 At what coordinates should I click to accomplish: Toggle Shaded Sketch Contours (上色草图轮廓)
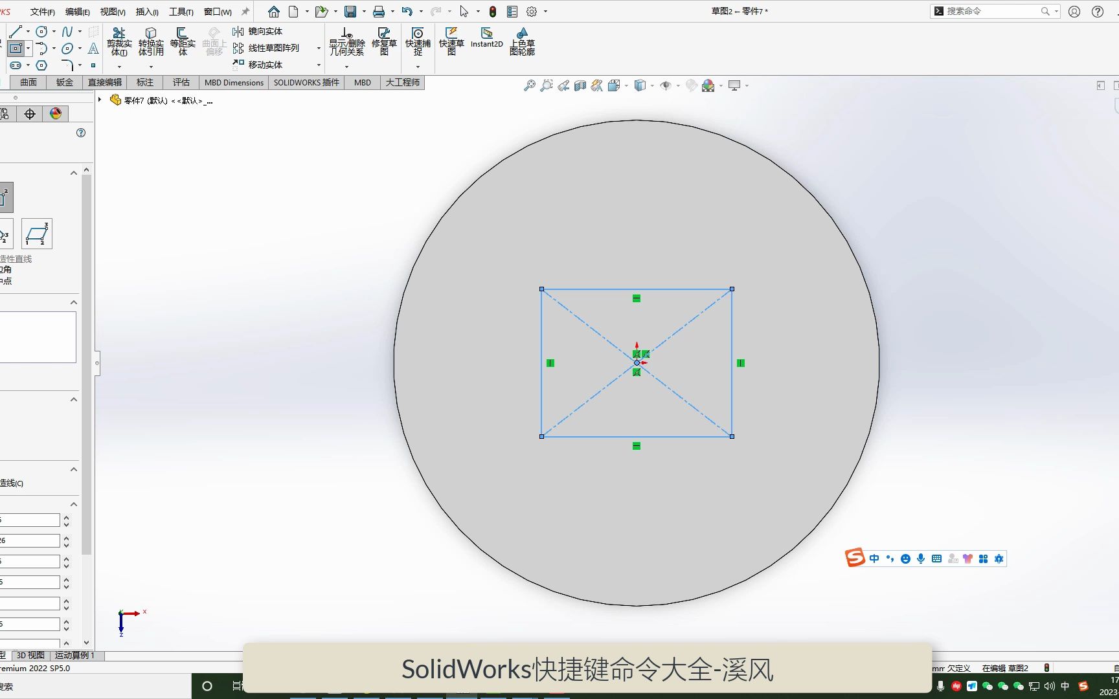click(x=522, y=41)
